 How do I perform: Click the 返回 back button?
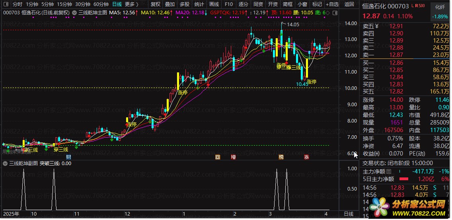349,4
